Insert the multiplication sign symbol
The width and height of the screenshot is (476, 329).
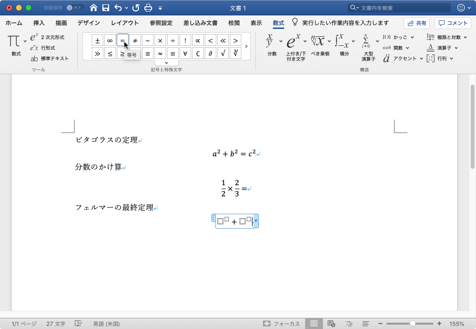[x=160, y=41]
